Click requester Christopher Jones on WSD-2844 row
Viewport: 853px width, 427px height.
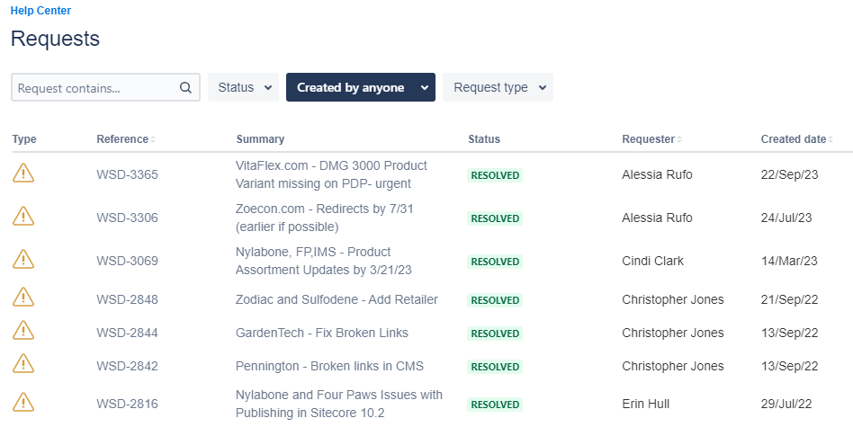pyautogui.click(x=673, y=333)
